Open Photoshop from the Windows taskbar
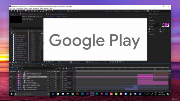Screen dimensions: 180x101 point(82,94)
